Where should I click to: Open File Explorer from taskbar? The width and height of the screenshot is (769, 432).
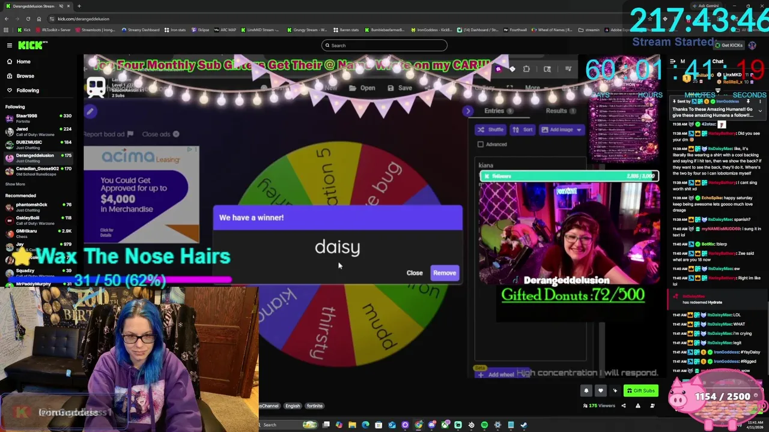[352, 425]
